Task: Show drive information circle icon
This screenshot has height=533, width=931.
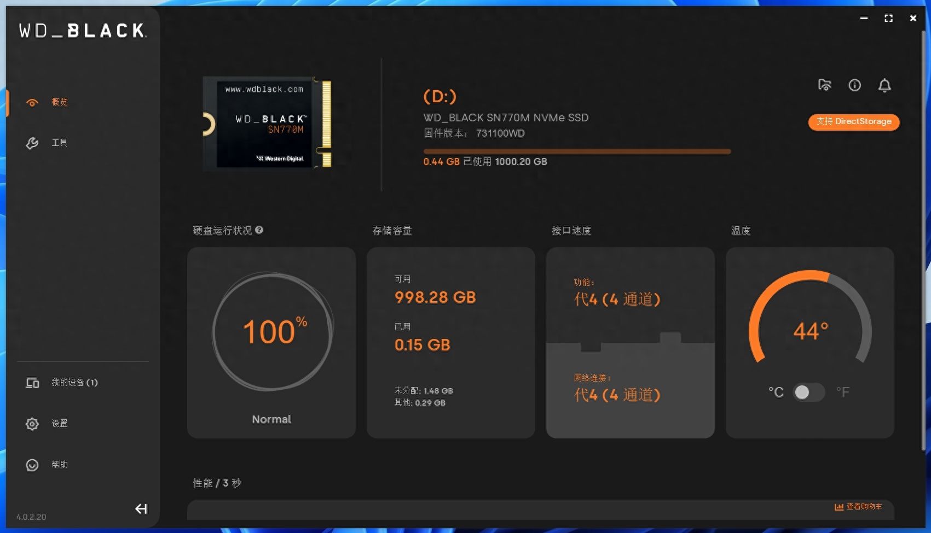Action: [x=854, y=85]
